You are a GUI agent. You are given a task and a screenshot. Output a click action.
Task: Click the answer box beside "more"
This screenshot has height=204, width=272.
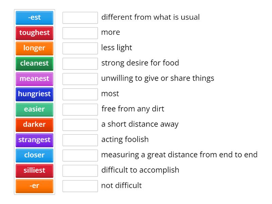pos(80,33)
